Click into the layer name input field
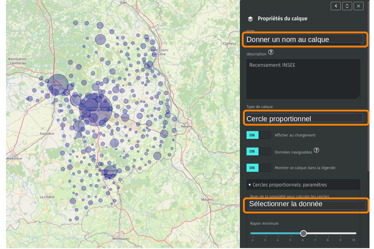The height and width of the screenshot is (249, 374). (304, 39)
